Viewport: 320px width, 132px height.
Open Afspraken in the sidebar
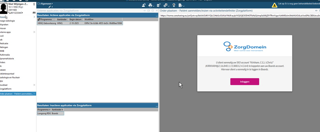pos(4,24)
